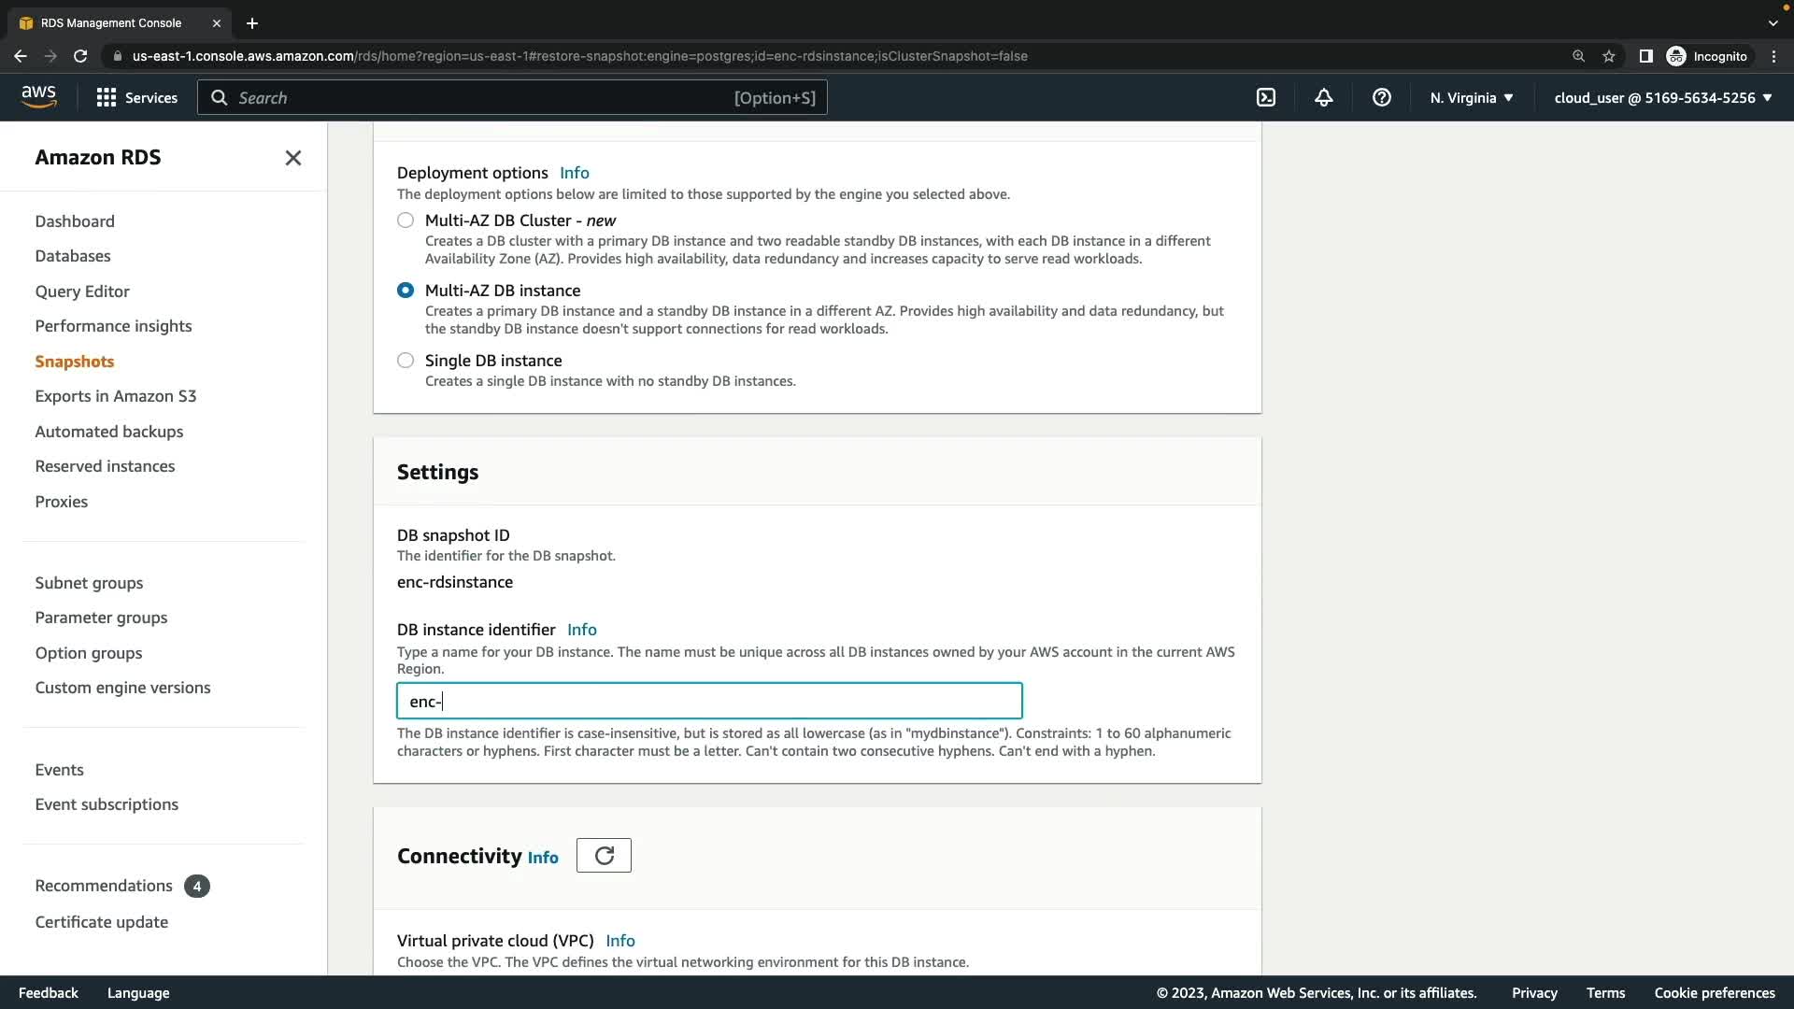Go to AWS home logo

[x=38, y=96]
